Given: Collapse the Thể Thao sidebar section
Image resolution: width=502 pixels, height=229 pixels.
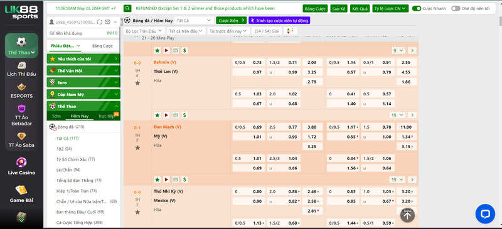Looking at the screenshot, I should click(83, 106).
